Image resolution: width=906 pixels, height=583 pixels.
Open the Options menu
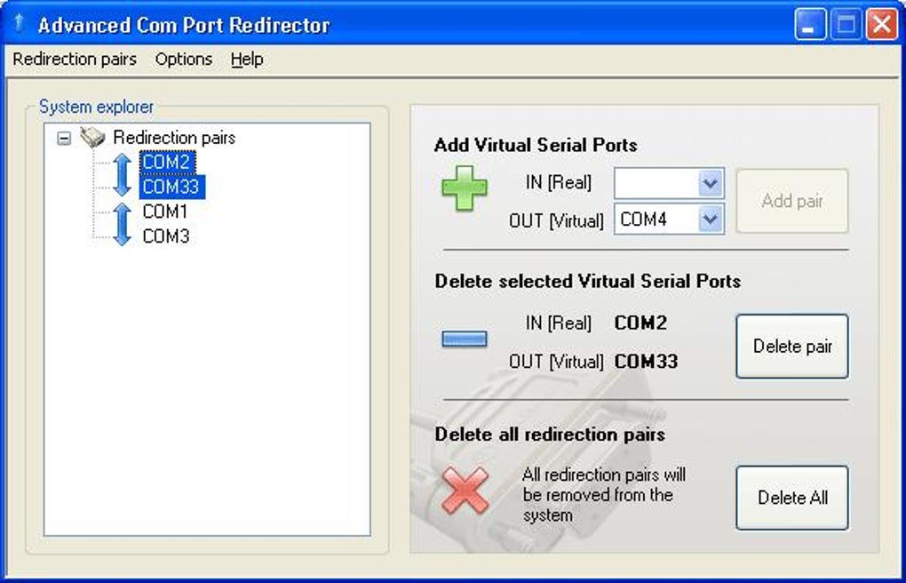(184, 60)
